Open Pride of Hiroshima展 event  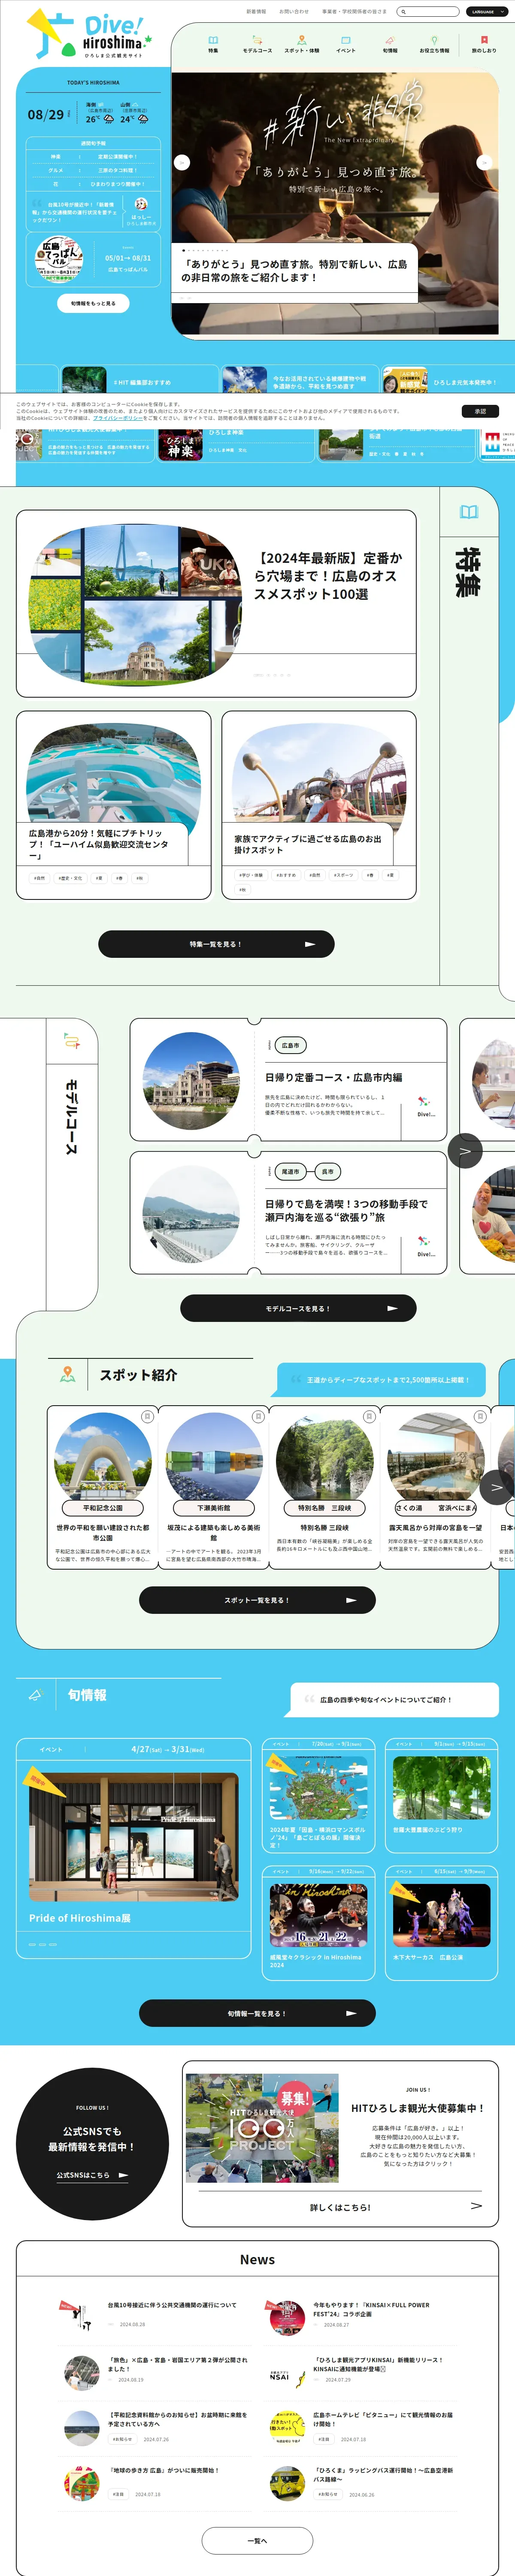point(133,1847)
